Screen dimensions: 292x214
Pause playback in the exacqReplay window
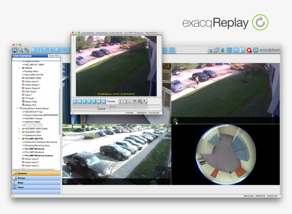click(x=89, y=101)
